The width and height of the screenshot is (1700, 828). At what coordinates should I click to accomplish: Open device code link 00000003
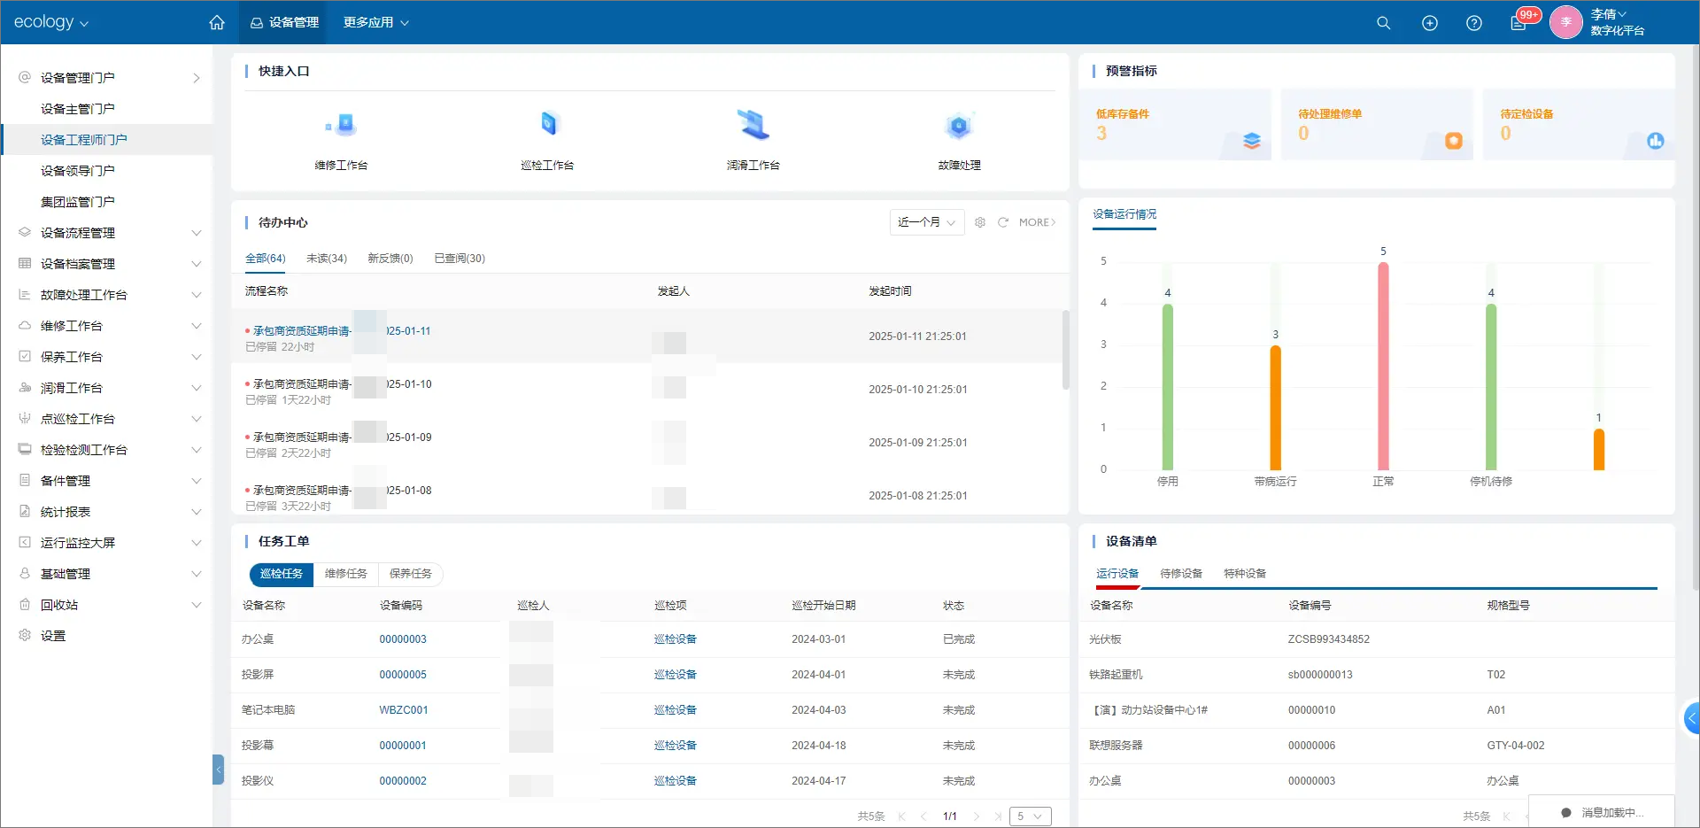coord(403,639)
